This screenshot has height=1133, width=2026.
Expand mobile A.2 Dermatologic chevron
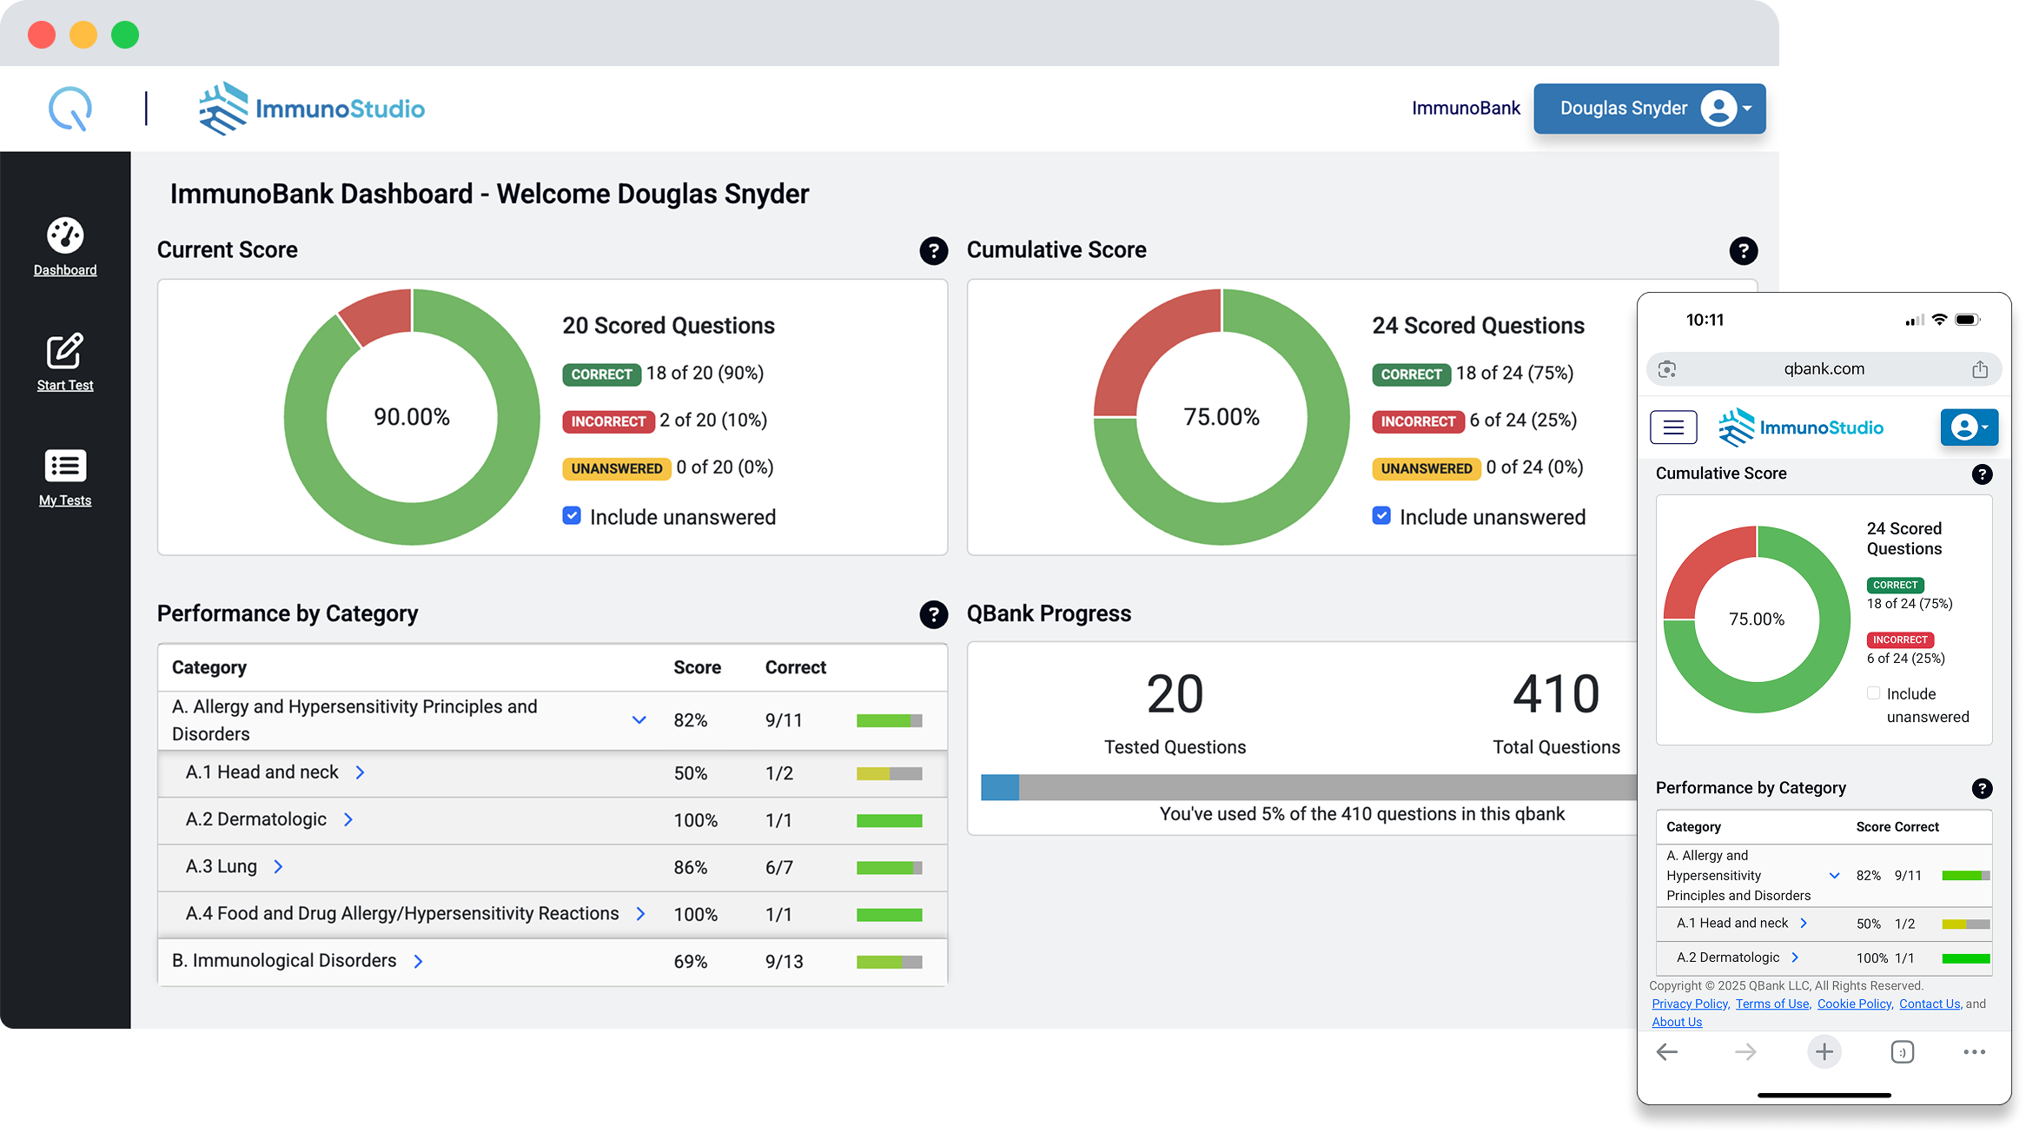[1795, 957]
